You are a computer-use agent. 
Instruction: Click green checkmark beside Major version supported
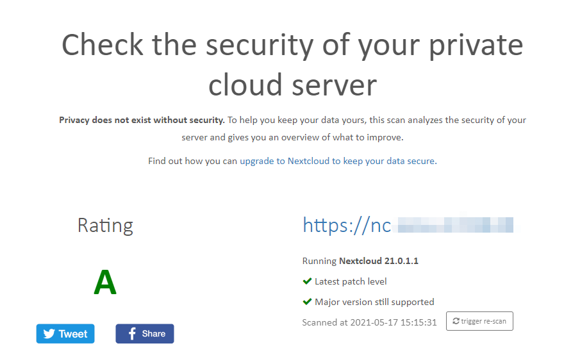pyautogui.click(x=307, y=302)
